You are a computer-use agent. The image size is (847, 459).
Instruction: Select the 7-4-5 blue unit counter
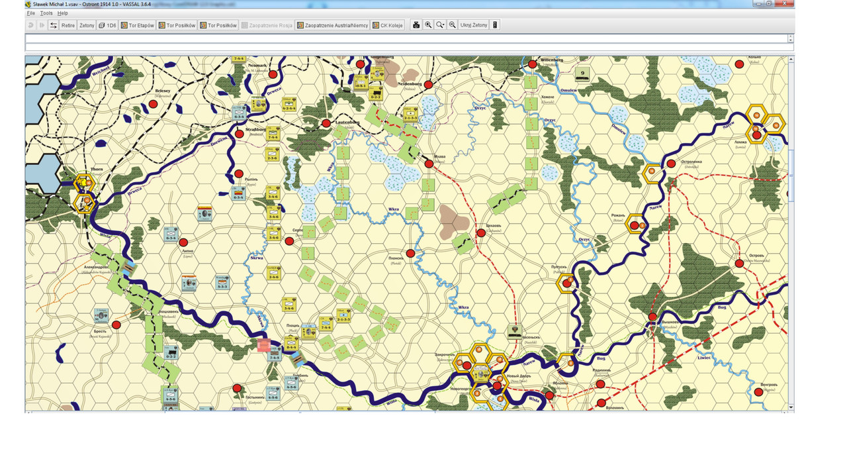click(x=274, y=354)
